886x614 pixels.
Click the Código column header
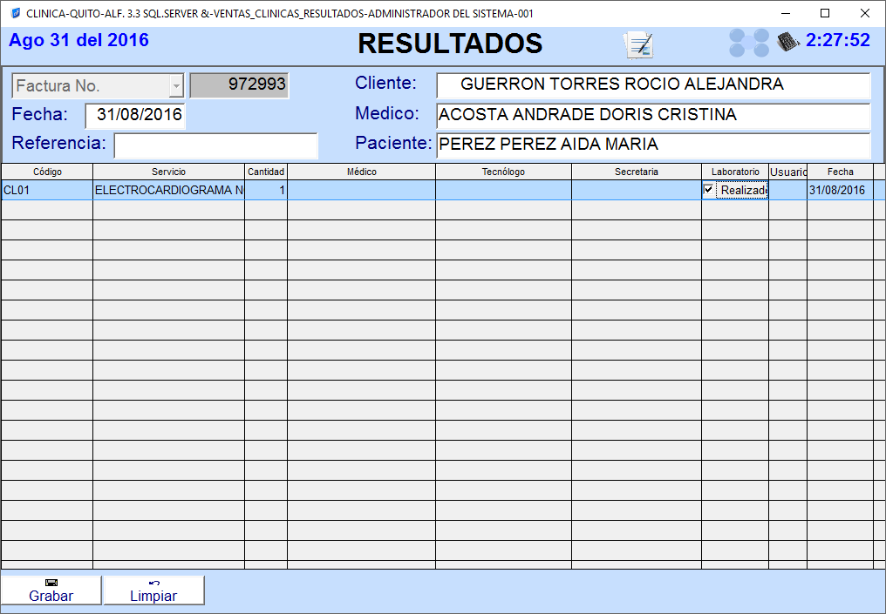pyautogui.click(x=47, y=172)
